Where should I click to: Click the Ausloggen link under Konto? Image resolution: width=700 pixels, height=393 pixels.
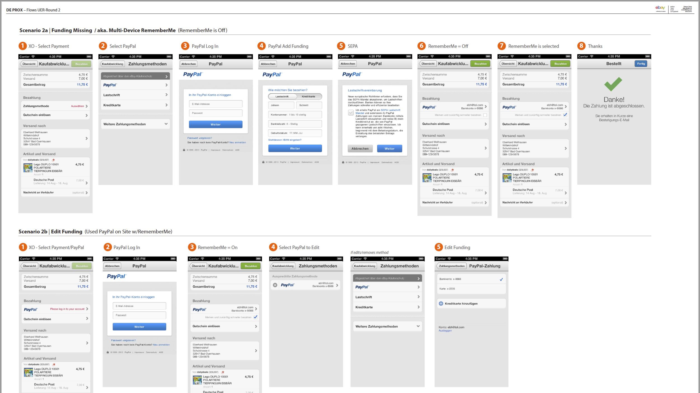click(x=445, y=331)
